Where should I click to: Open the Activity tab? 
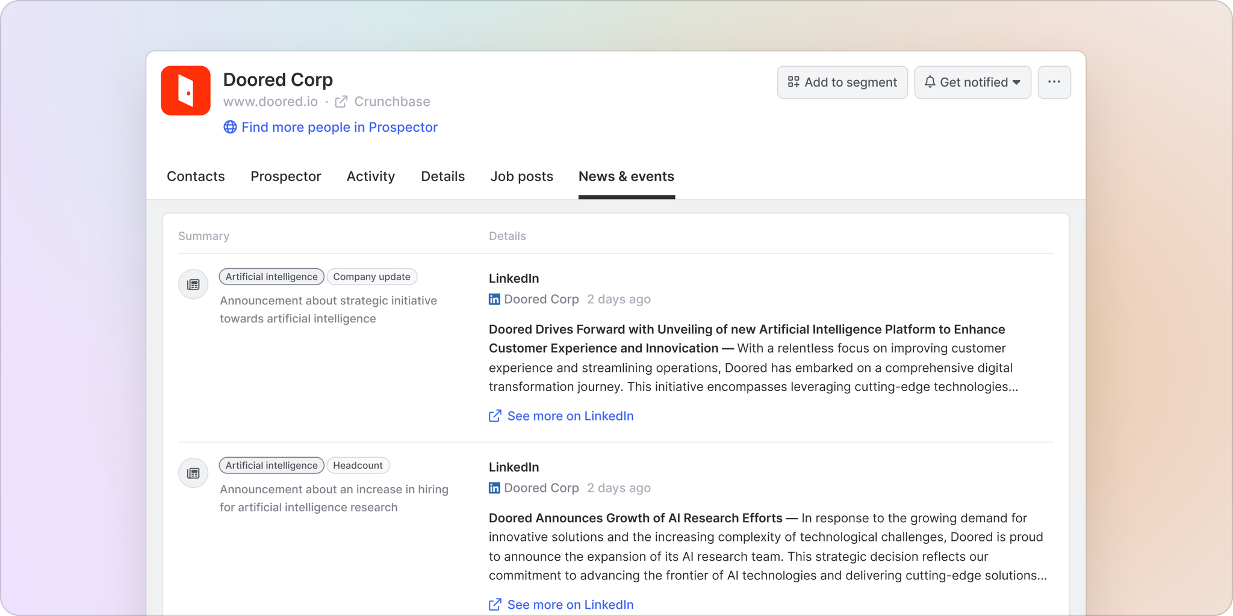tap(371, 176)
